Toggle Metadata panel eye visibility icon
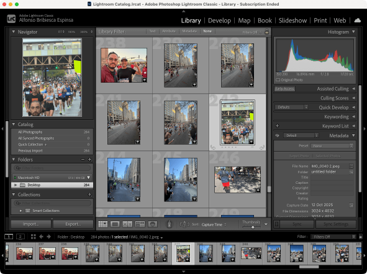367x274 pixels. coord(277,135)
